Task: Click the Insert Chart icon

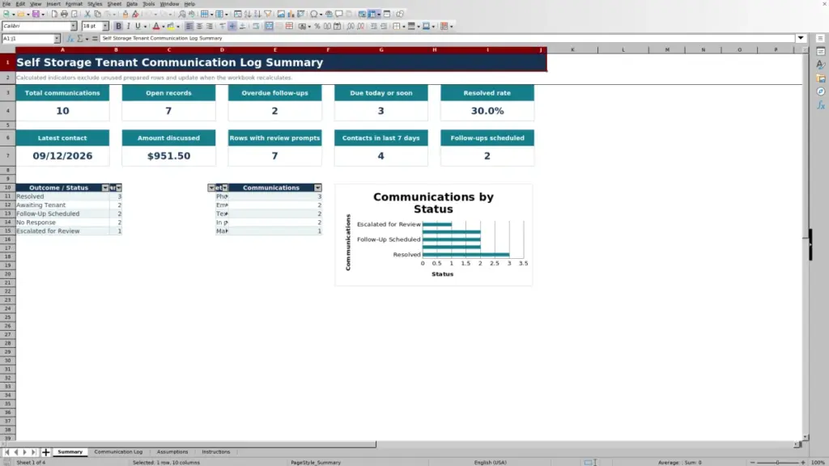Action: pos(291,14)
